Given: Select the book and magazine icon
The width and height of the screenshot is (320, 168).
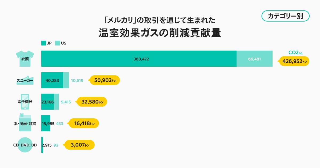Looking at the screenshot, I should tap(25, 123).
